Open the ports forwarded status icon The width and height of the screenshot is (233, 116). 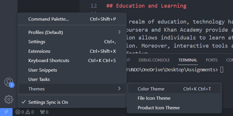[44, 112]
